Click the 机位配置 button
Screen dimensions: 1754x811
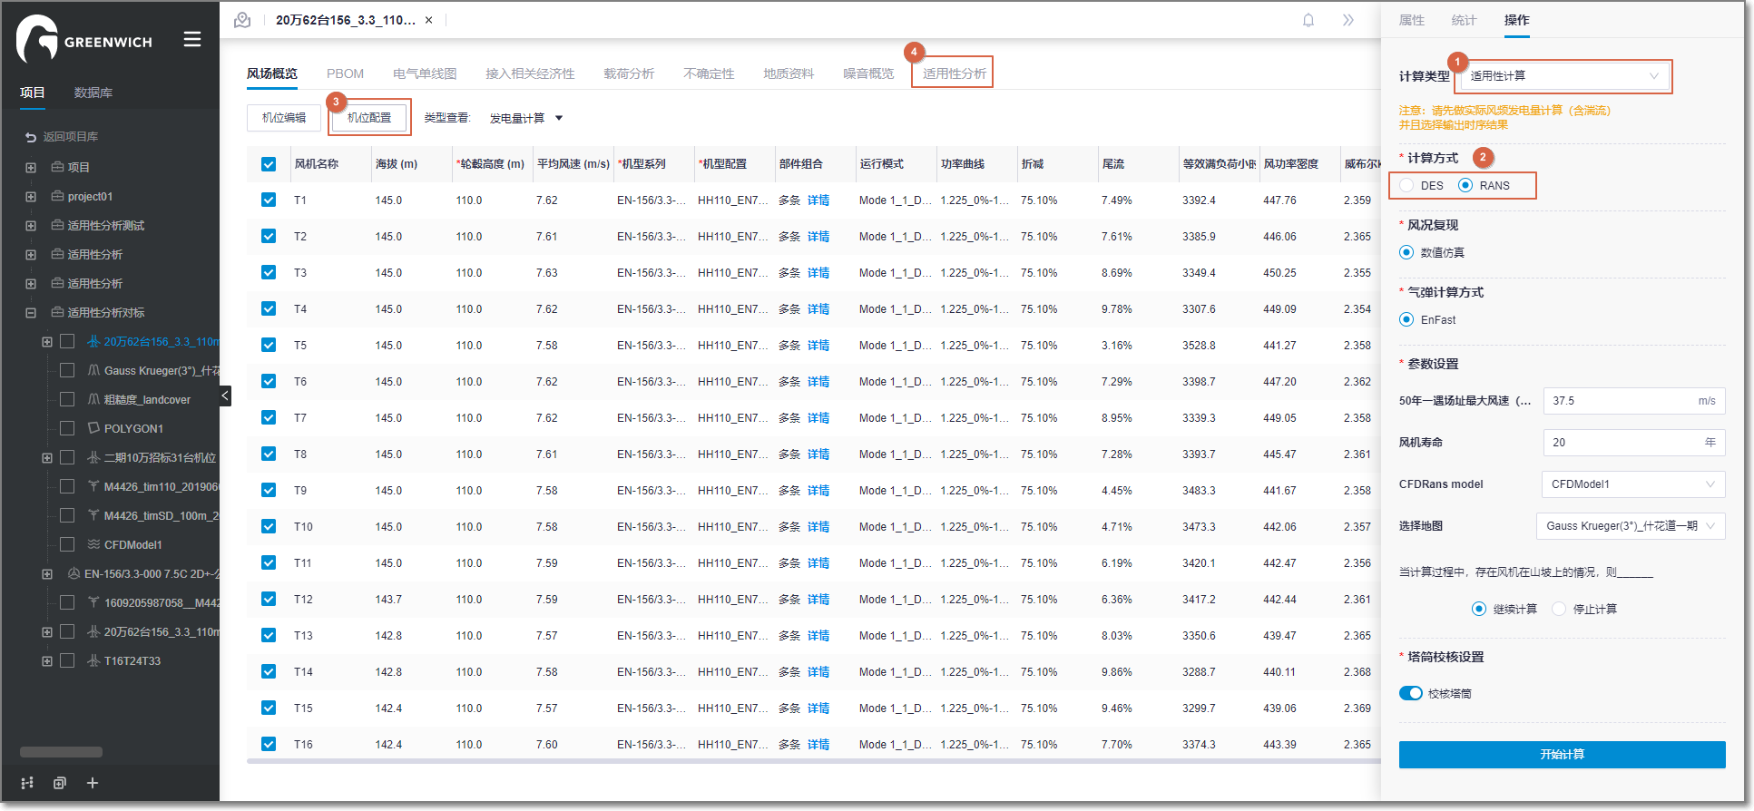[369, 118]
